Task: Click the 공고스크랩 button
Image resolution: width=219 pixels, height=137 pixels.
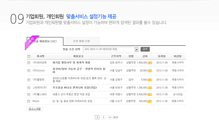Action: [35, 109]
